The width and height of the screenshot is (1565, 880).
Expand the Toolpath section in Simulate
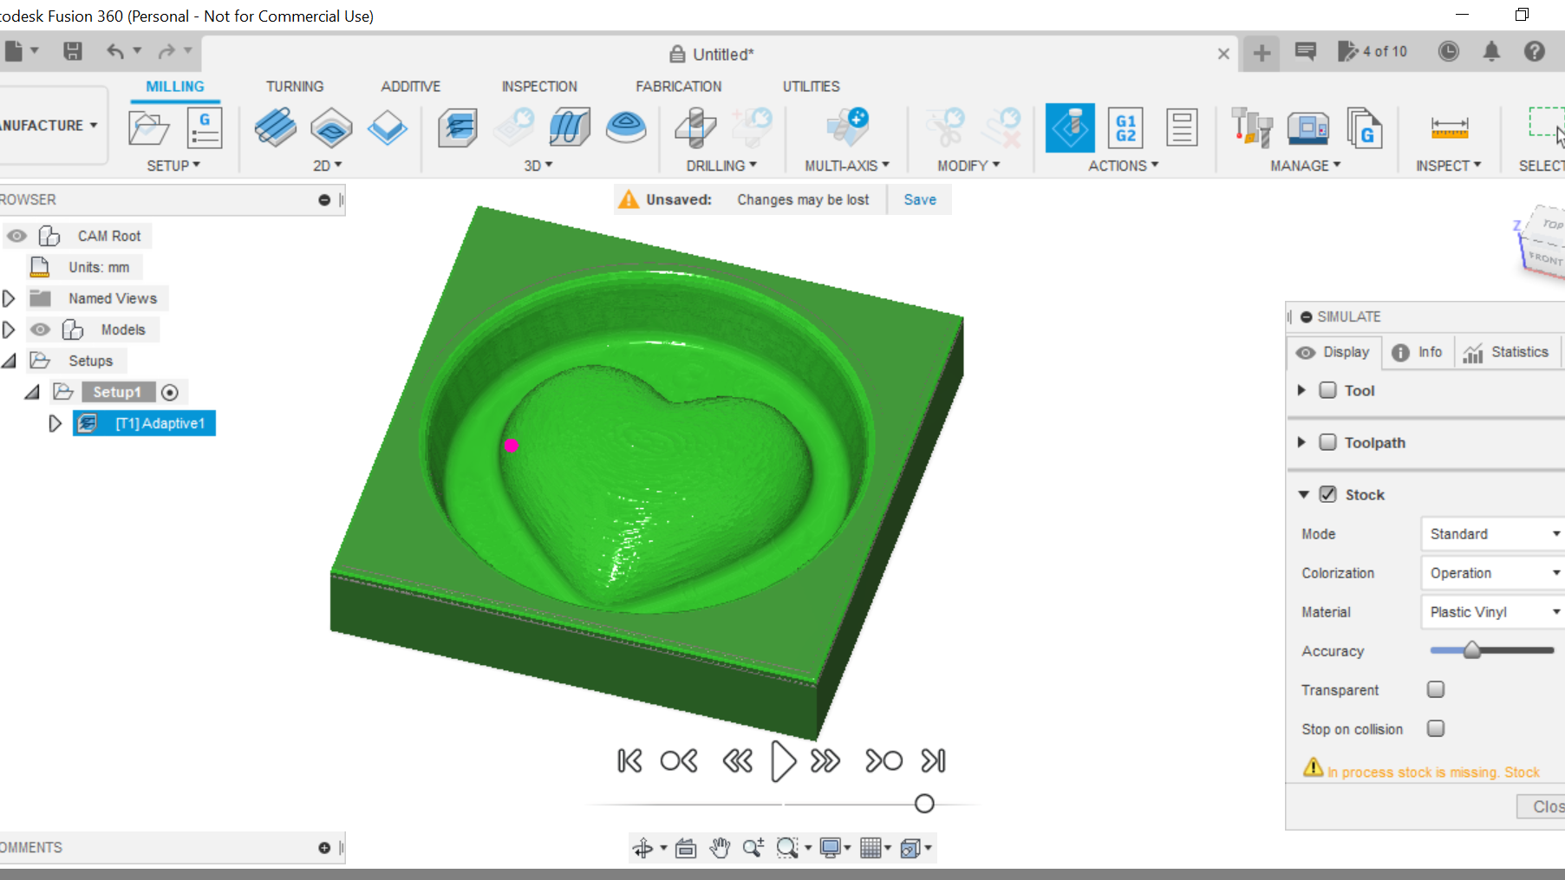pos(1301,442)
